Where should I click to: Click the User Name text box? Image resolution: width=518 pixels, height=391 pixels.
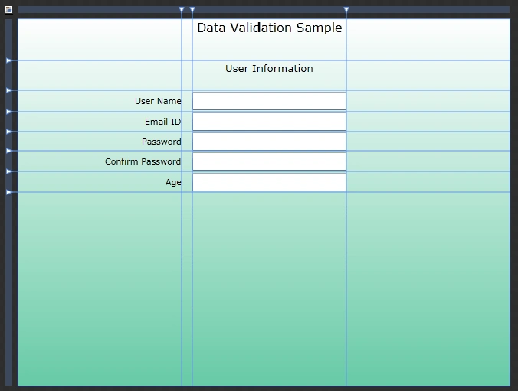[x=269, y=101]
